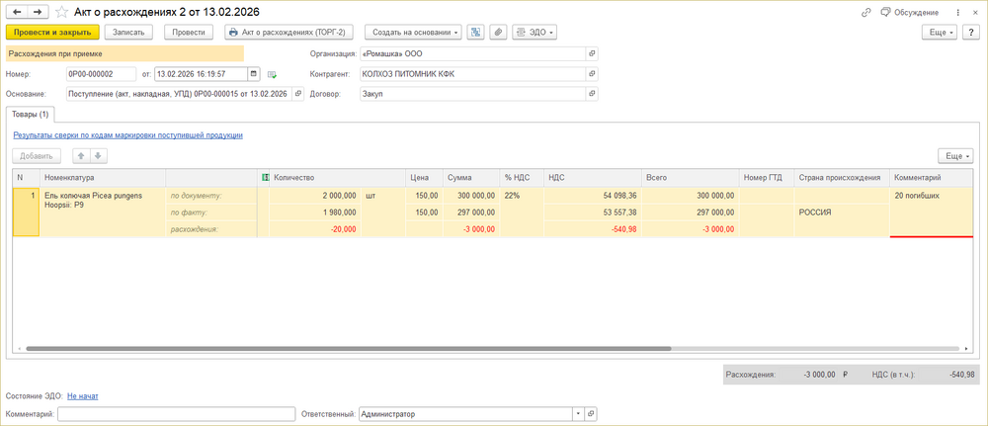The width and height of the screenshot is (988, 426).
Task: Open the Ответственный dropdown list
Action: 577,414
